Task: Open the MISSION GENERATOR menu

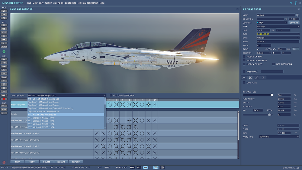Action: click(x=88, y=3)
